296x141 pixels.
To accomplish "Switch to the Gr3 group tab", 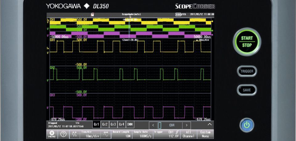I will click(113, 125).
